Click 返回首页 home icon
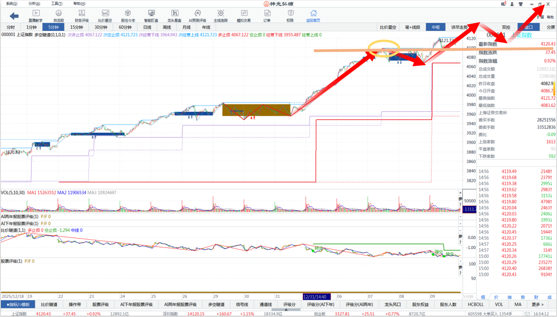Viewport: 557px width, 317px height. pos(313,16)
